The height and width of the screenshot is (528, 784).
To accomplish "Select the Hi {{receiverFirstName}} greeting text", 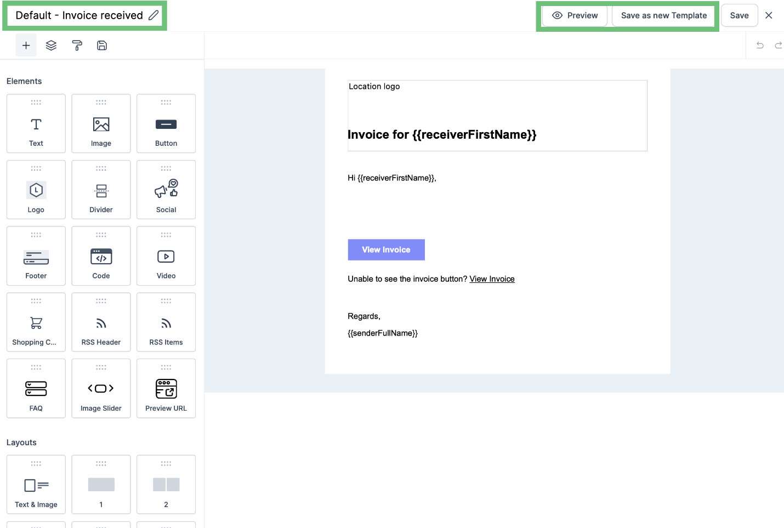I will point(392,178).
